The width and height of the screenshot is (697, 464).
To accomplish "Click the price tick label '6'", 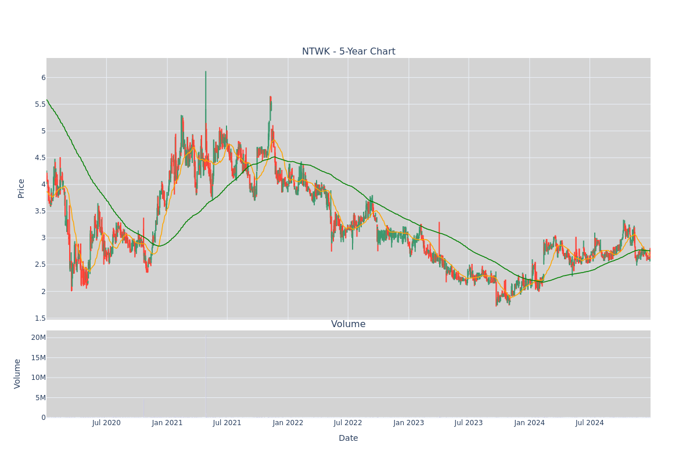I will [x=43, y=78].
